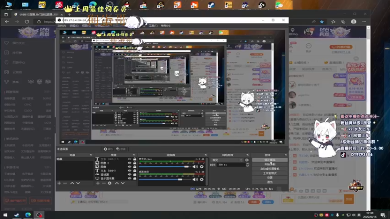Mute the 桌面音频 audio channel
Image resolution: width=390 pixels, height=219 pixels.
[195, 179]
